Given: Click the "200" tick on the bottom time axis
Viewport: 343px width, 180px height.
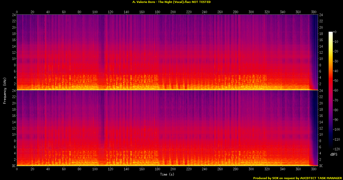Looking at the screenshot, I should coord(173,169).
